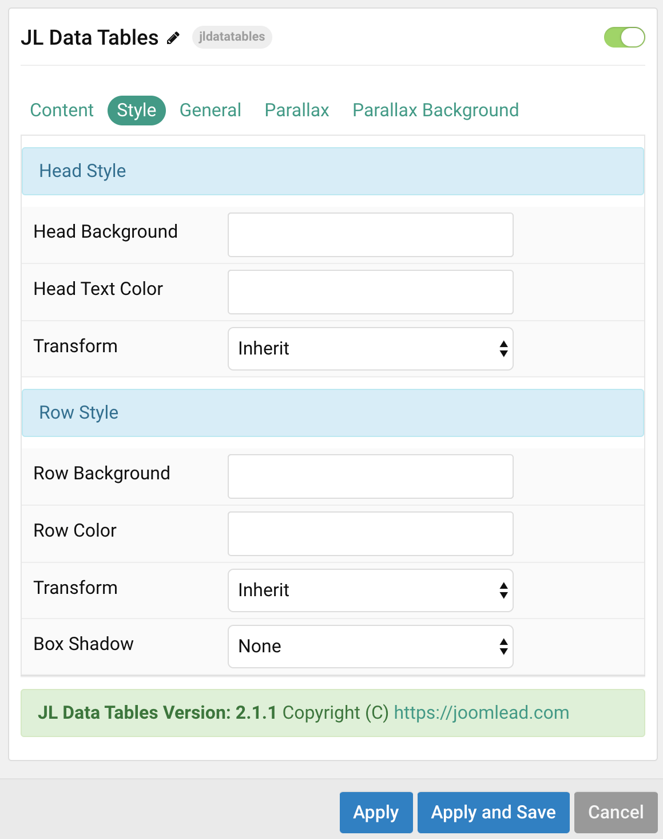Open the Box Shadow dropdown

370,647
